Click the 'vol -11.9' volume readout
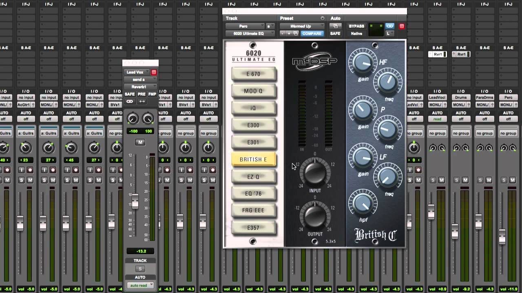 pos(508,289)
